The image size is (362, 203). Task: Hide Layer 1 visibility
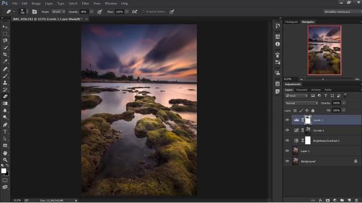[x=287, y=151]
